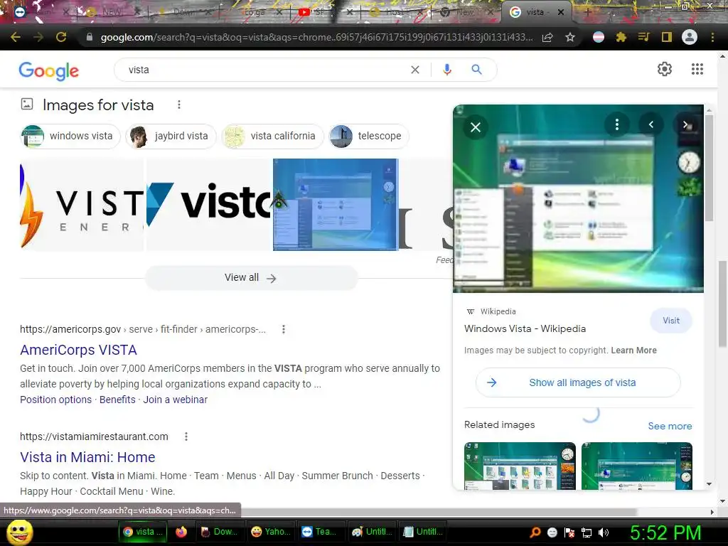
Task: Submit search with the magnifier icon
Action: coord(476,70)
